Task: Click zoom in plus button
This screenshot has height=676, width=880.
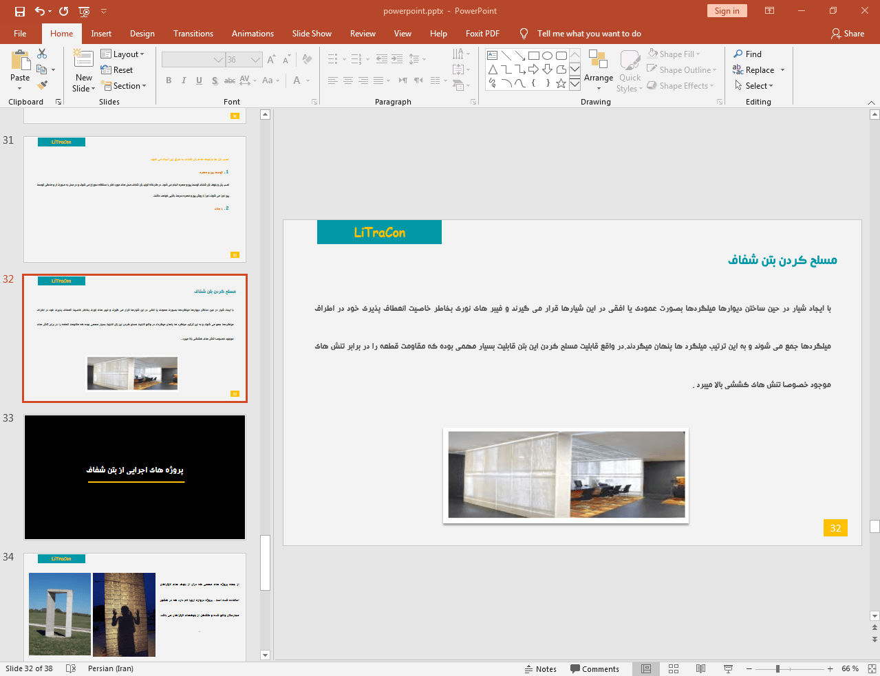Action: 830,668
